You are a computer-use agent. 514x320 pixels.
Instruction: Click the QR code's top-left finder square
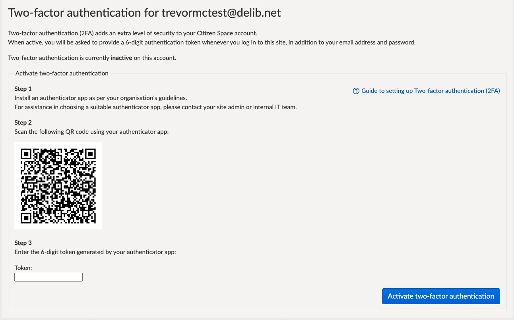27,154
